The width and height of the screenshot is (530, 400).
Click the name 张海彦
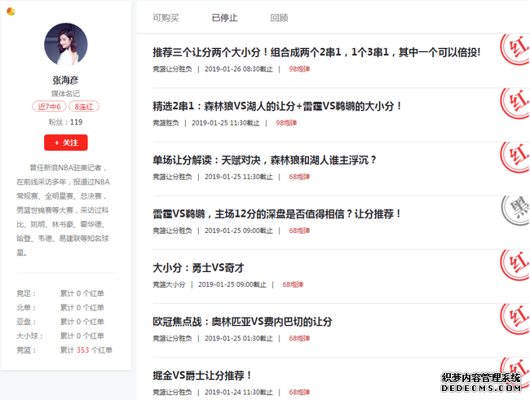(x=65, y=80)
